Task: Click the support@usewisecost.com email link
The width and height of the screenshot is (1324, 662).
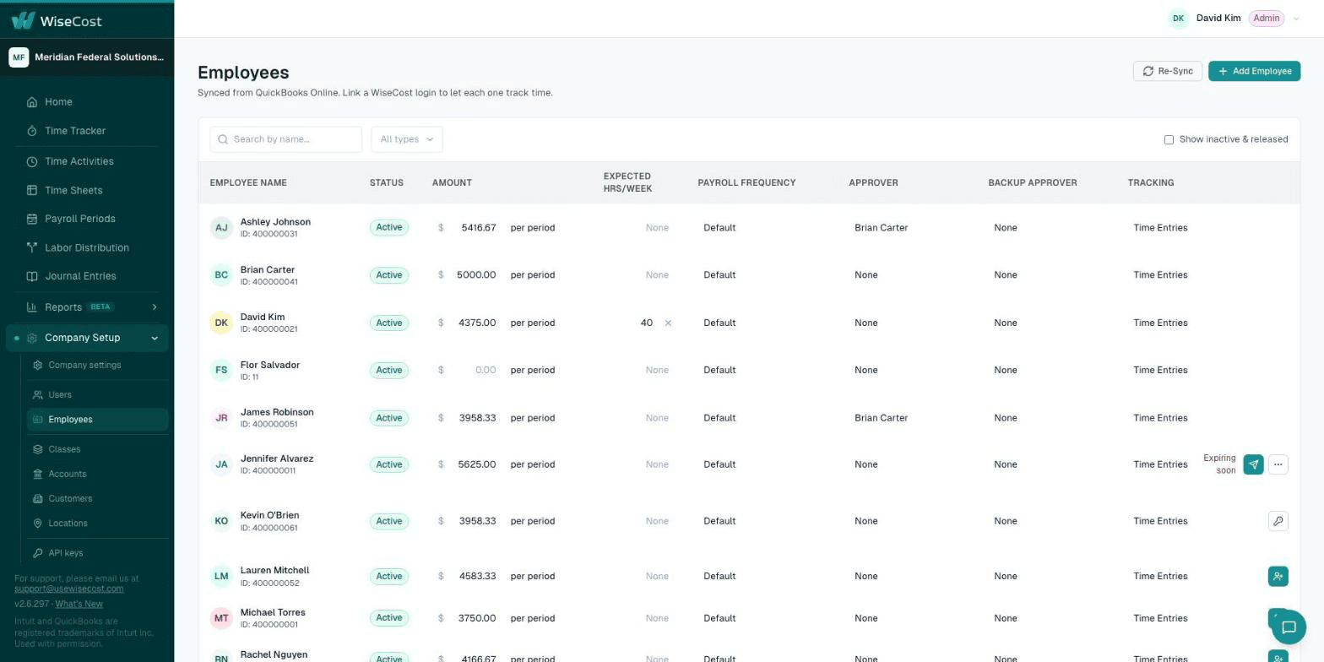Action: point(69,589)
